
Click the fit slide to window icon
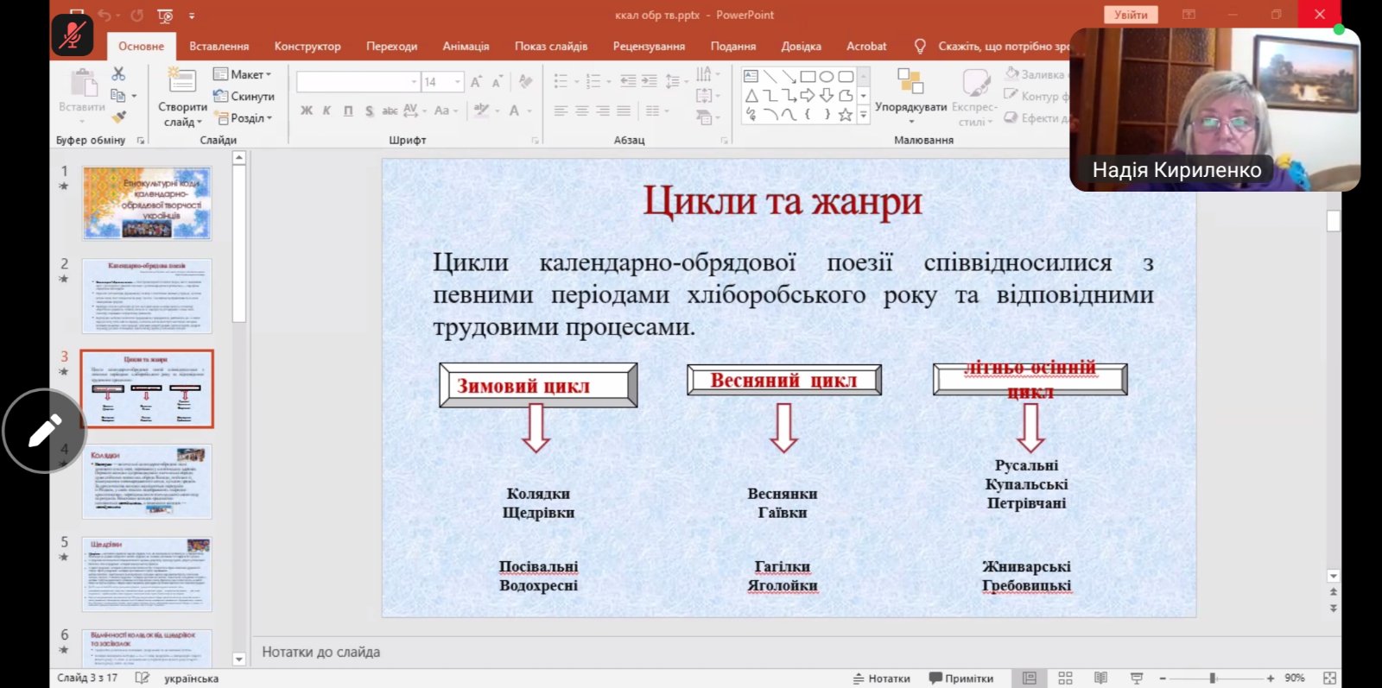pyautogui.click(x=1329, y=679)
